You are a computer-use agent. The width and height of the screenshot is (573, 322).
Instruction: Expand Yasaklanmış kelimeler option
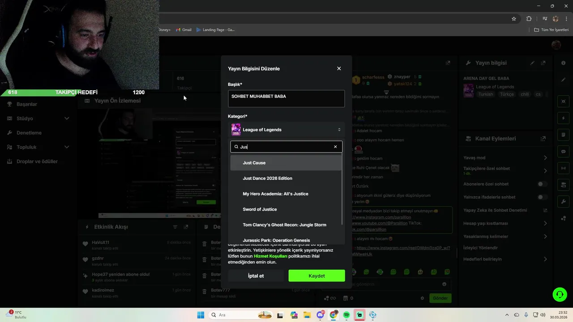[505, 236]
